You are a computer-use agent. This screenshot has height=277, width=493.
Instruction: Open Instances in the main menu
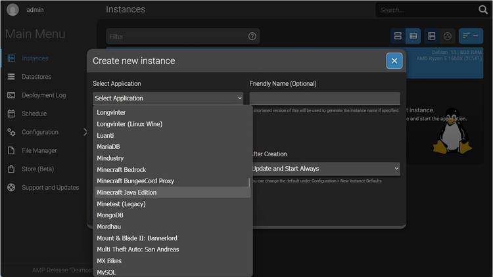tap(35, 58)
